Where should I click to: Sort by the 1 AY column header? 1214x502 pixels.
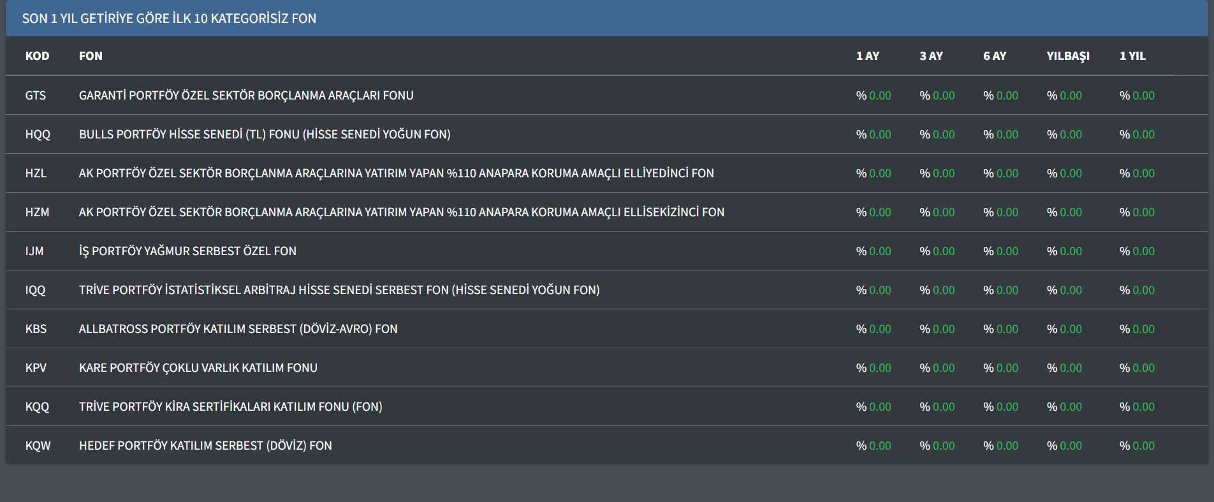click(x=867, y=56)
